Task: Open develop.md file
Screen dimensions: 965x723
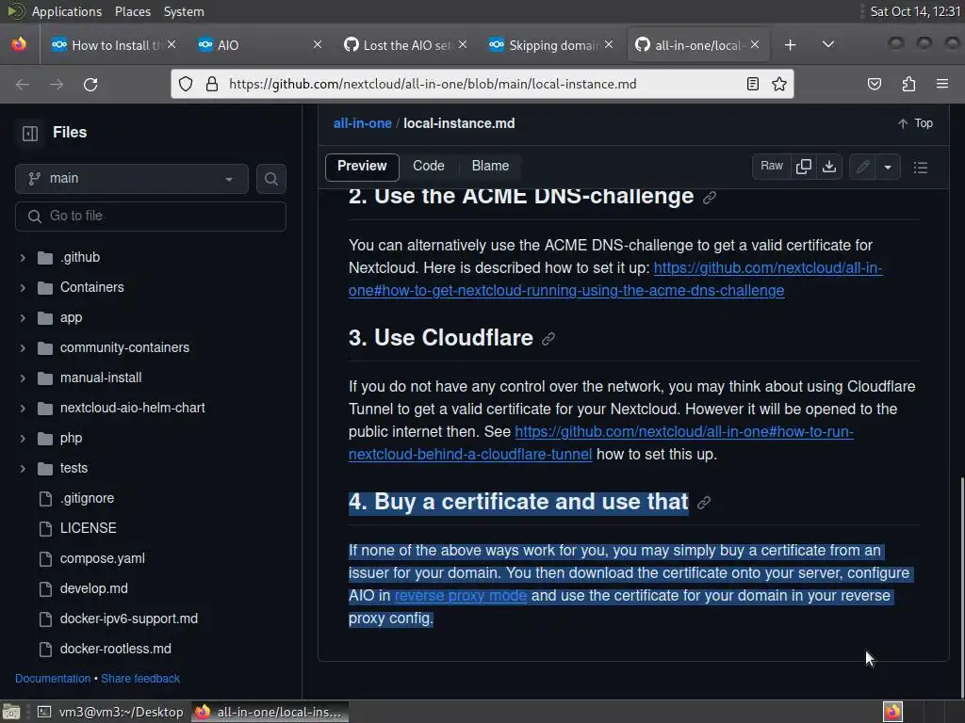Action: coord(93,588)
